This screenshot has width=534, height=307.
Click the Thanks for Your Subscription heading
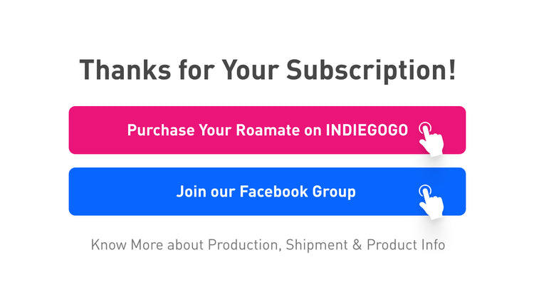(x=268, y=71)
